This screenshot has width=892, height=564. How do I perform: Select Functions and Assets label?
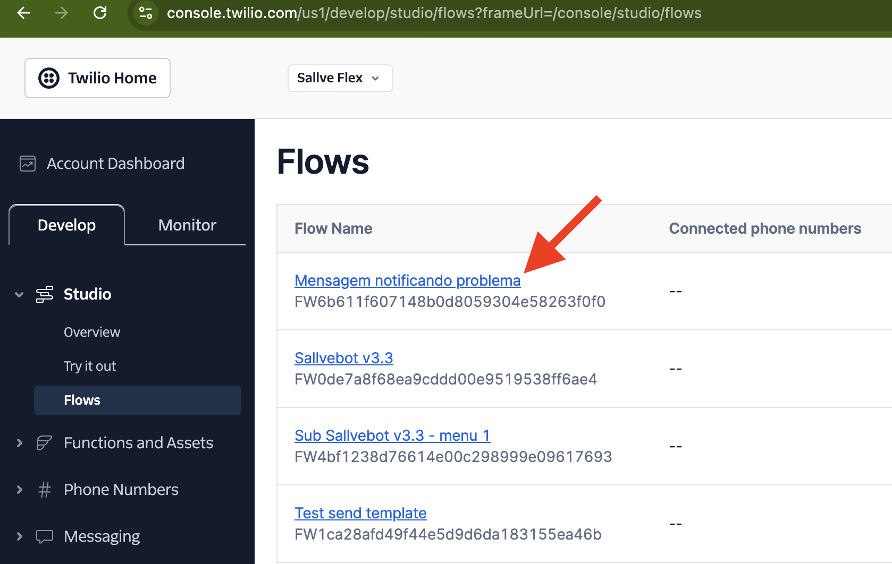(138, 443)
